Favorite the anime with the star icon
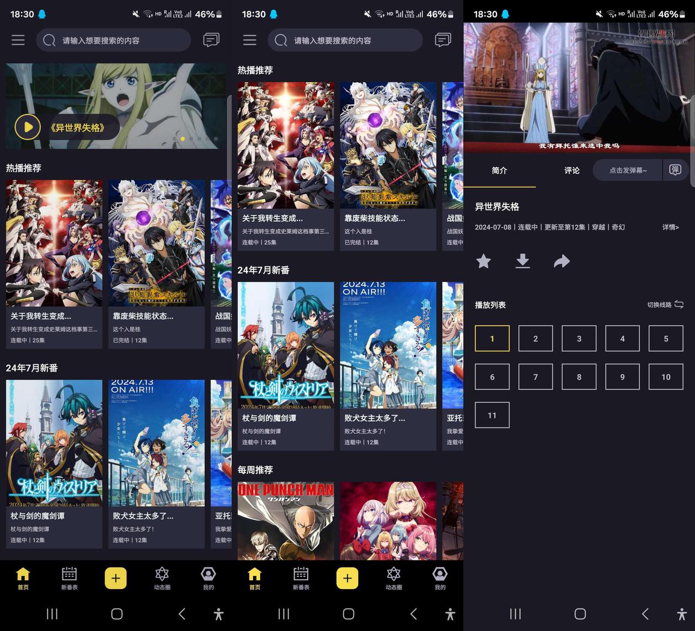 (x=484, y=261)
